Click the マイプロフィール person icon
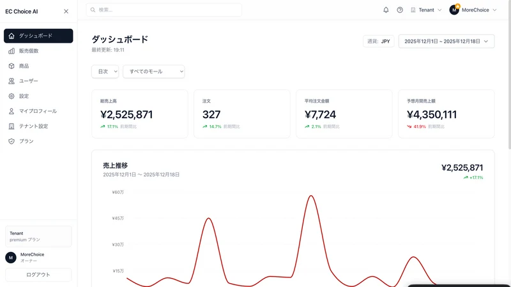The height and width of the screenshot is (287, 511). pos(11,111)
